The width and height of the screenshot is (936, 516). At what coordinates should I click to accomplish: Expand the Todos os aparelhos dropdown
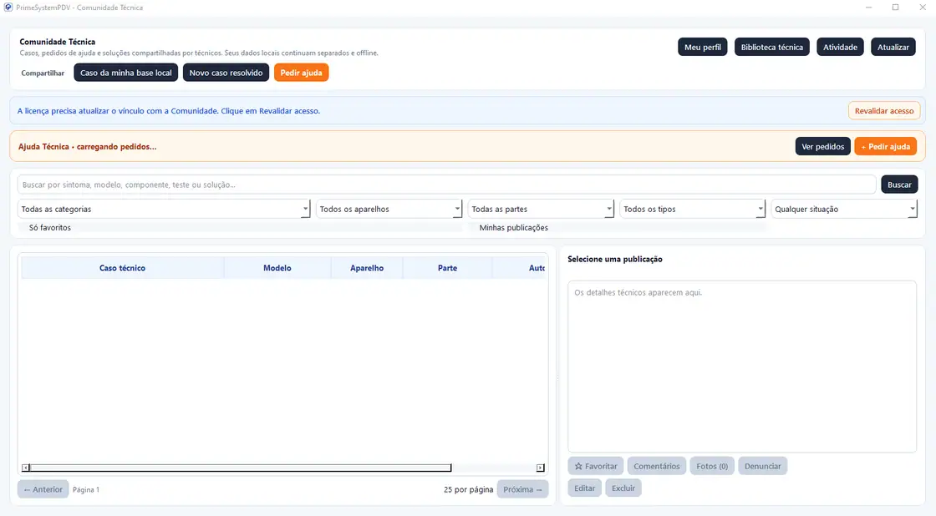[389, 209]
